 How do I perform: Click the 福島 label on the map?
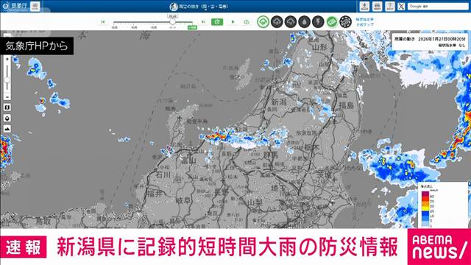tap(347, 105)
